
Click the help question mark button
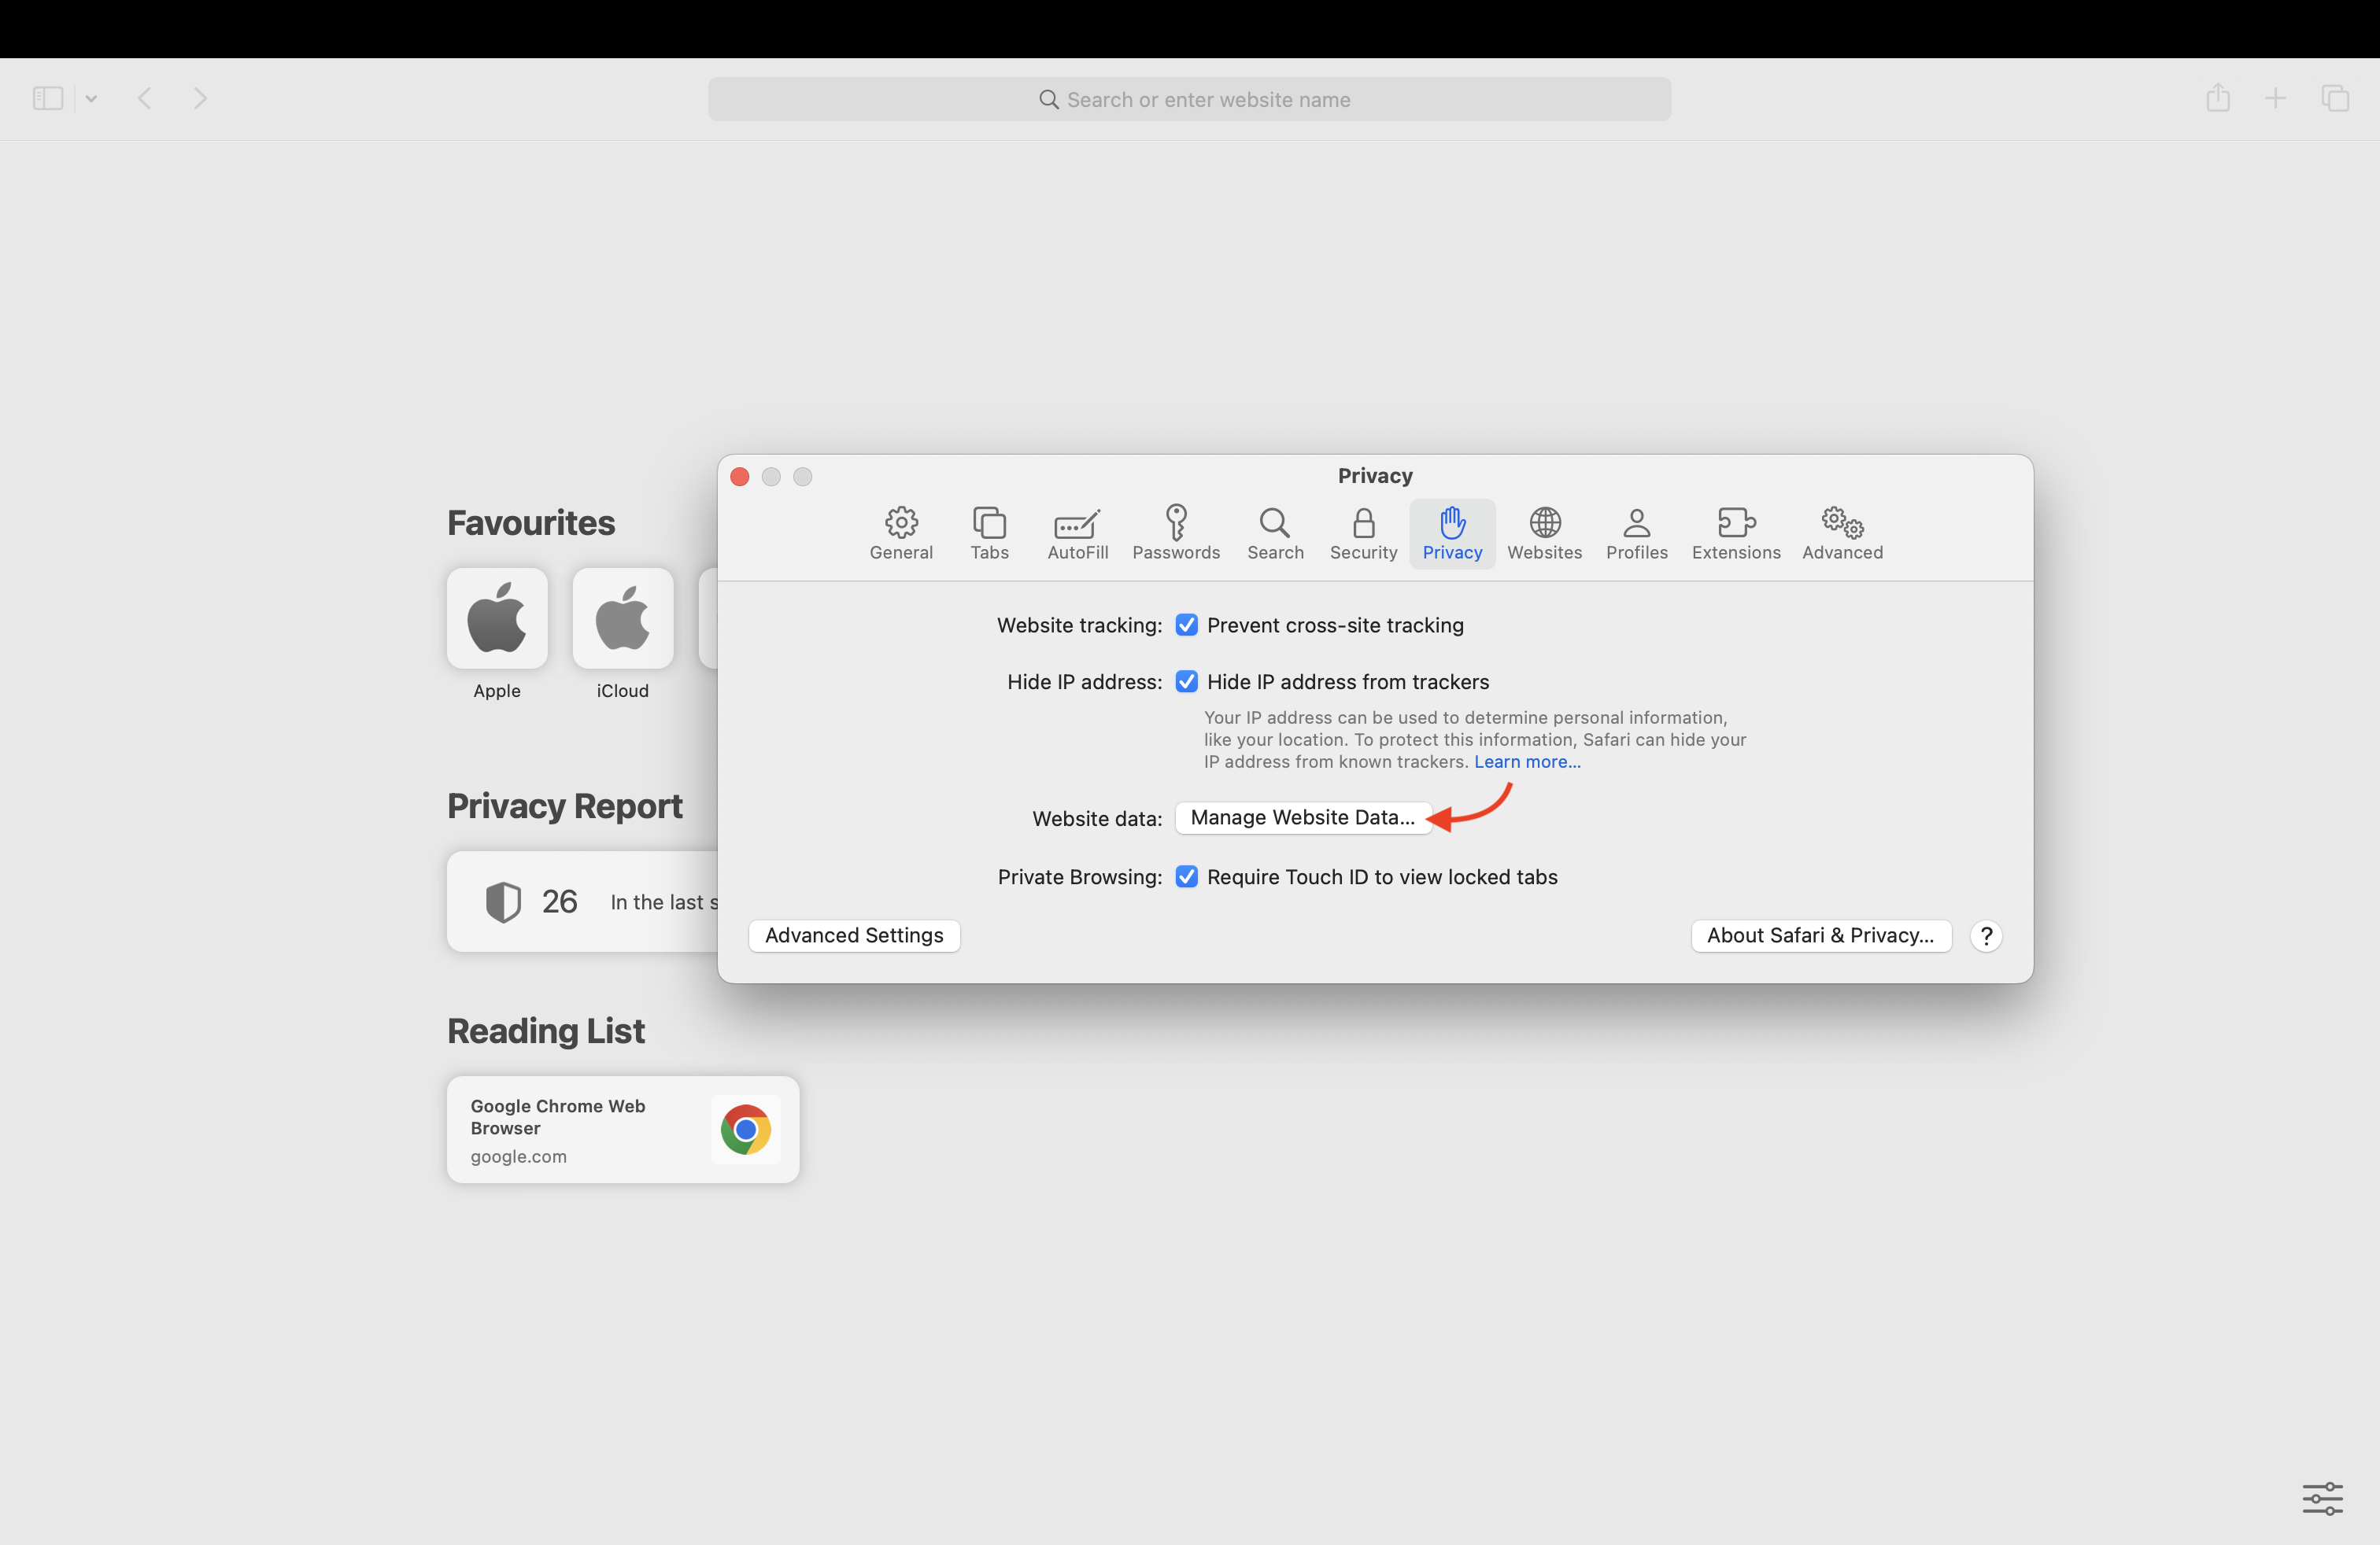coord(1986,935)
